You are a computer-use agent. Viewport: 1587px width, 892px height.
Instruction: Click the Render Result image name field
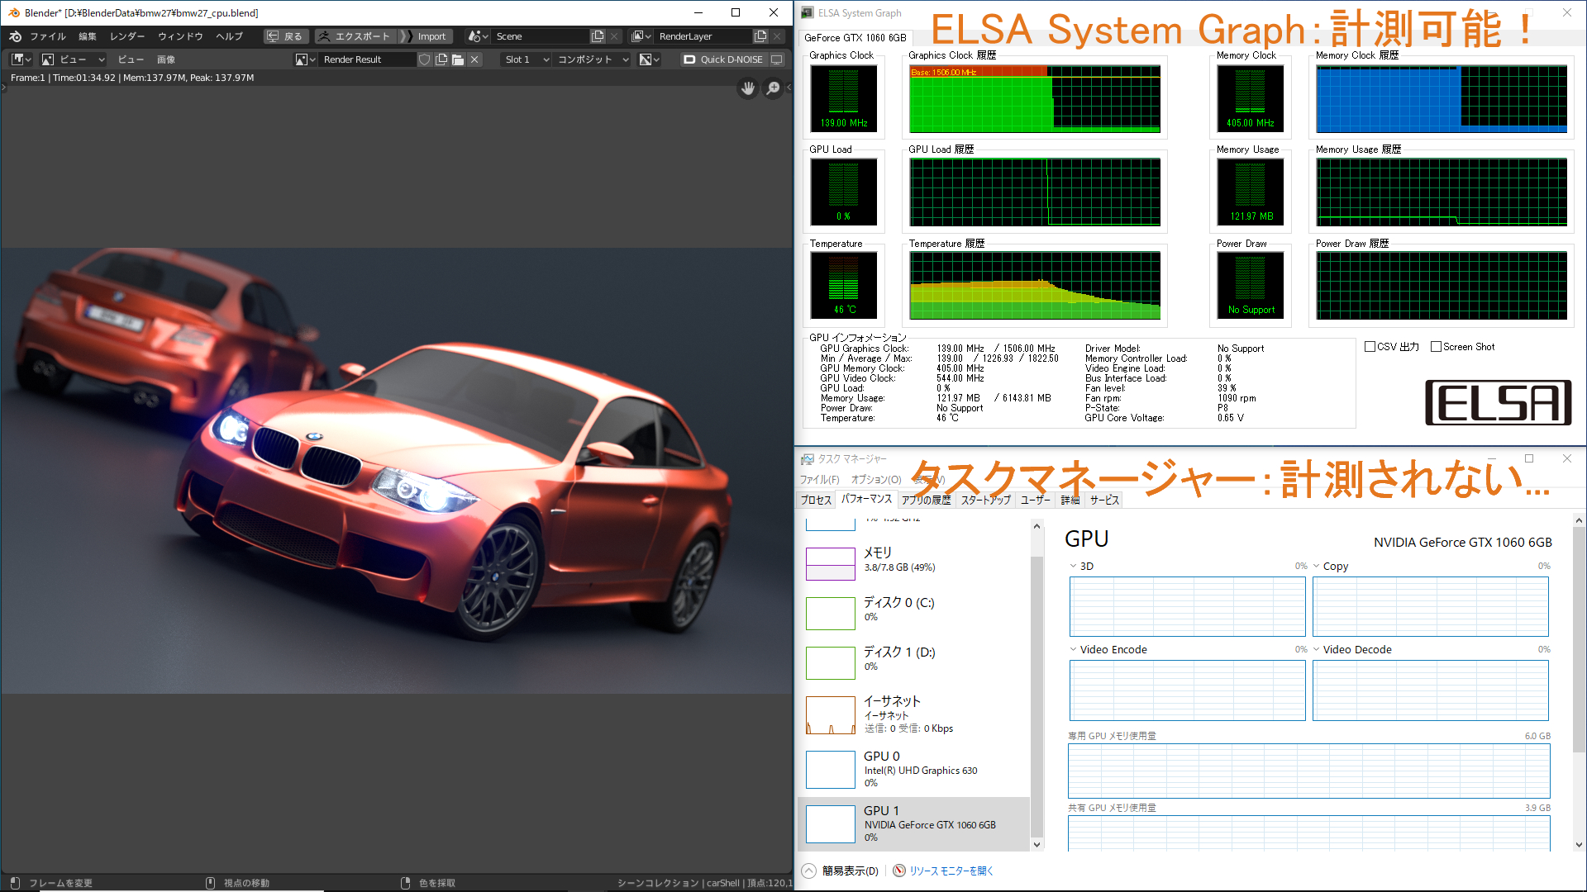pos(368,59)
